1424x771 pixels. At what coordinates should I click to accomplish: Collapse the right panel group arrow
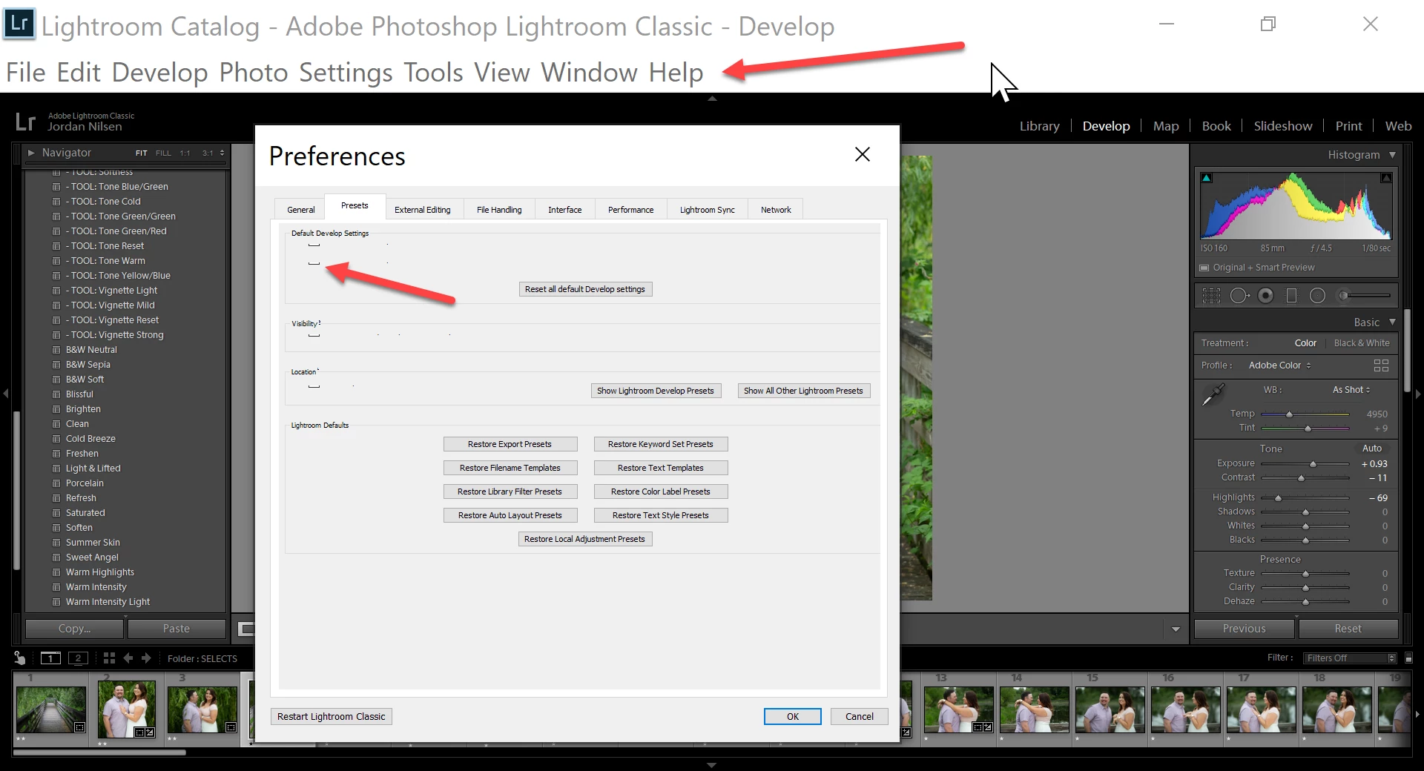point(1418,394)
